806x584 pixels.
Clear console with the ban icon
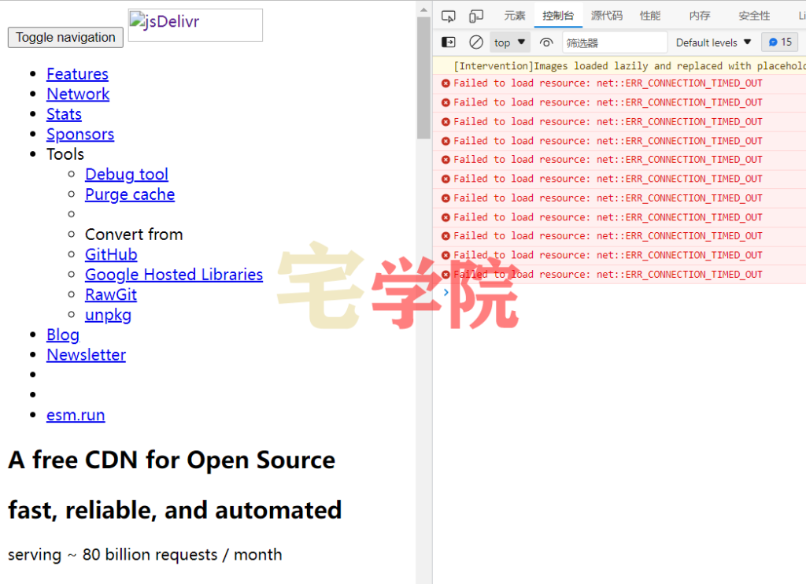click(x=476, y=43)
